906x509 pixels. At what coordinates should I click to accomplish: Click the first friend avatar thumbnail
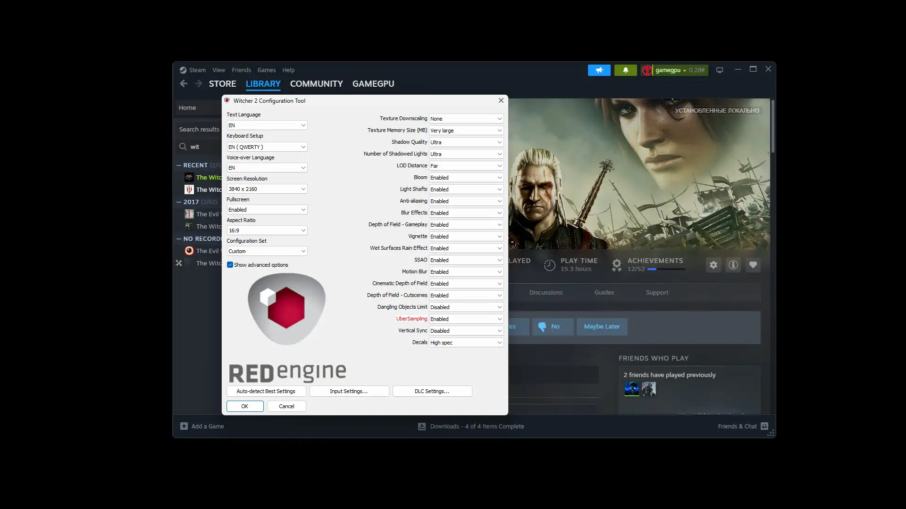point(631,389)
